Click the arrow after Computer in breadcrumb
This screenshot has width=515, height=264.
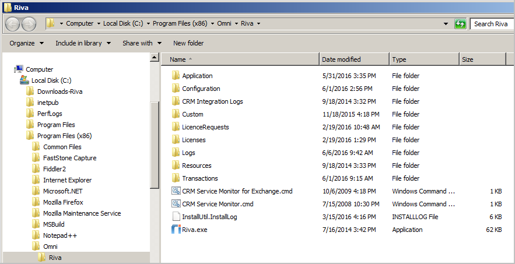[98, 24]
